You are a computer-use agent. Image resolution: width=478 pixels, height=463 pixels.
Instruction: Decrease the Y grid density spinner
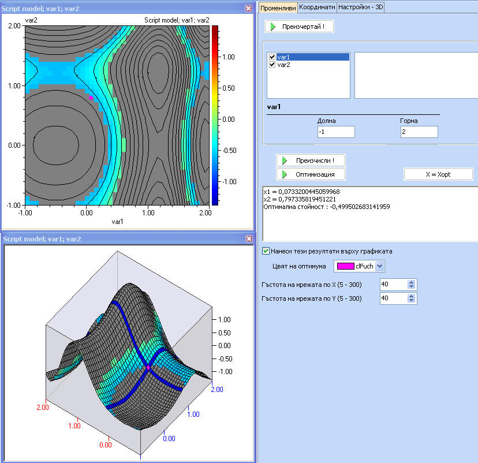[x=411, y=301]
